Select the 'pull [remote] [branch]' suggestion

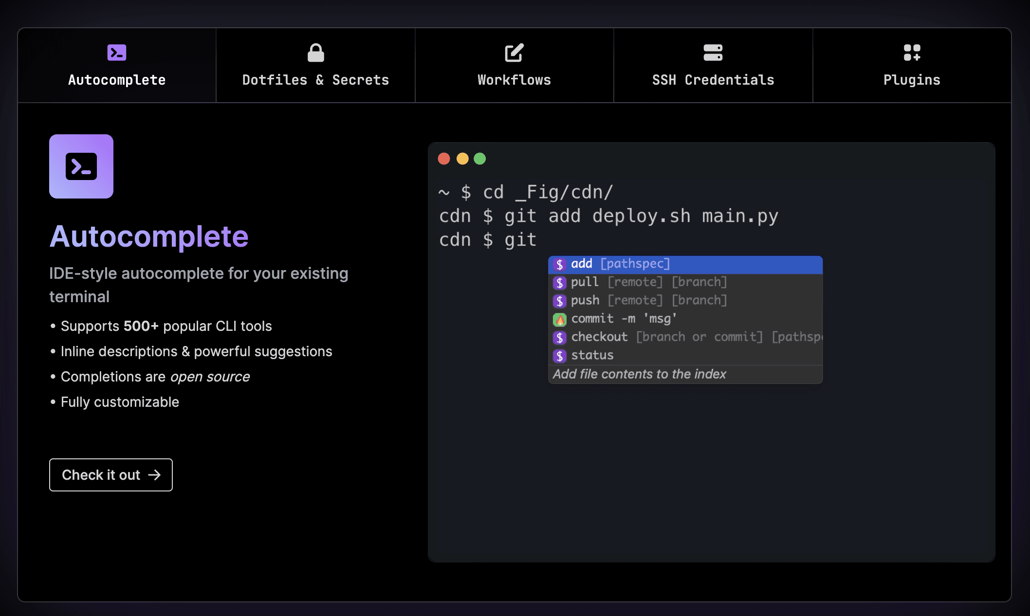point(685,283)
